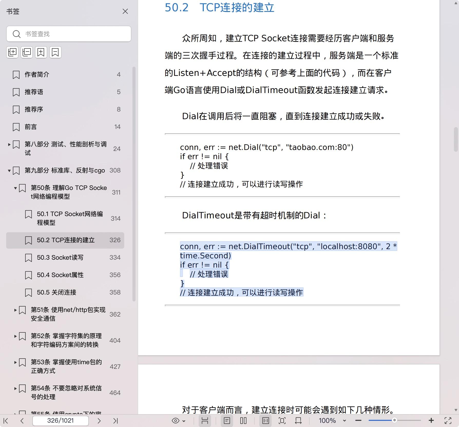
Task: Toggle eye reading mode icon
Action: pos(176,421)
